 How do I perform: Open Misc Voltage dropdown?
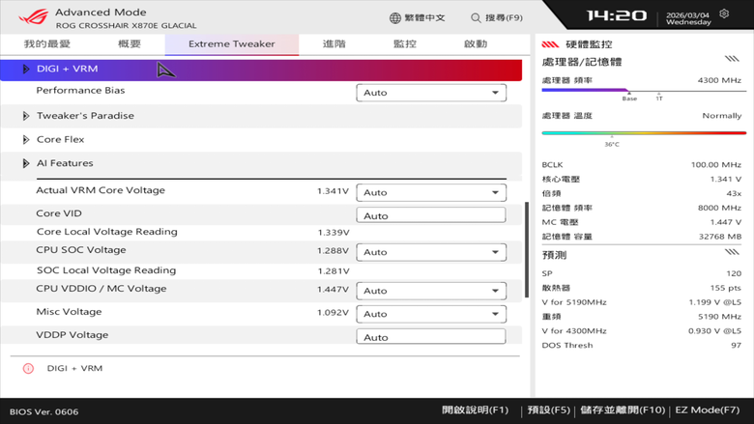431,314
